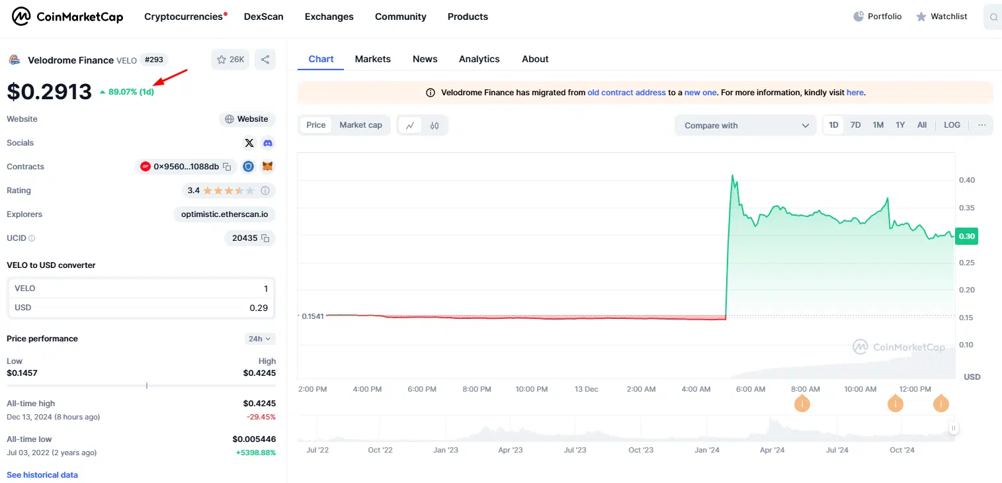Click the here link in banner
Viewport: 1002px width, 483px height.
[855, 93]
